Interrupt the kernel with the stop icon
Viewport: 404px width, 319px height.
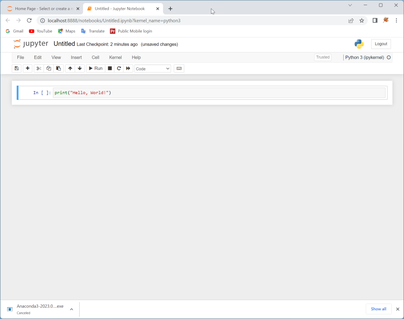click(110, 69)
